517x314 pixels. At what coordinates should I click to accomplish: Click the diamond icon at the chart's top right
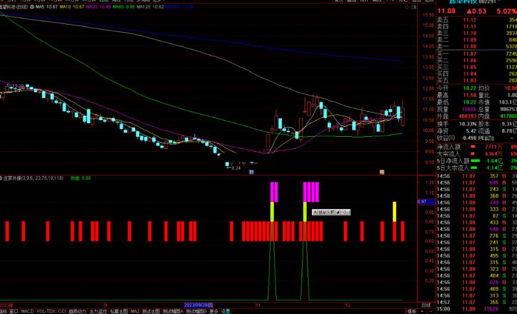tap(407, 7)
